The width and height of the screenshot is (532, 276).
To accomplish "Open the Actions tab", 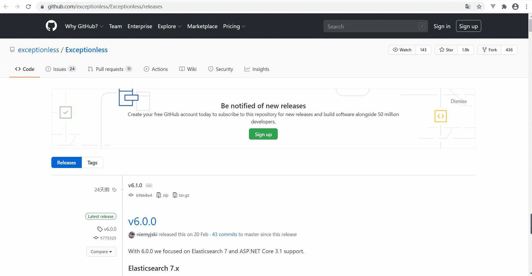I will click(156, 69).
